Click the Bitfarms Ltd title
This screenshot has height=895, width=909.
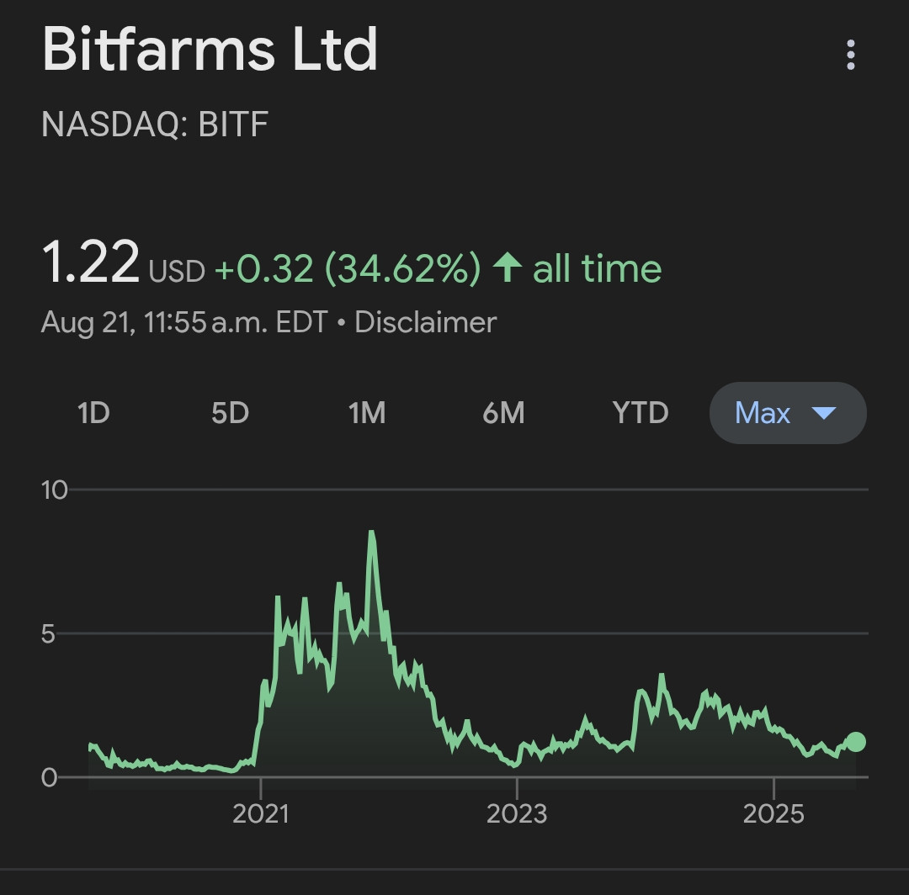210,50
